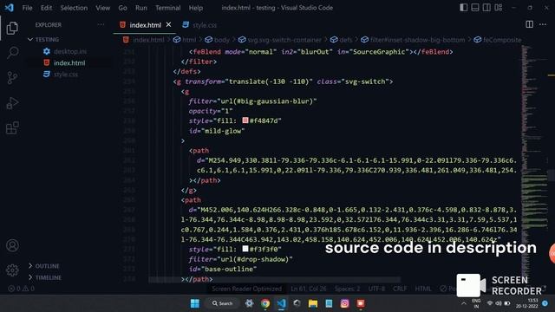Select index.html in the explorer tree

(65, 62)
